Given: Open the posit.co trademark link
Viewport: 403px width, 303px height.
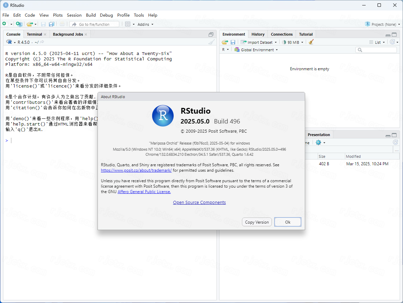Looking at the screenshot, I should click(x=136, y=170).
